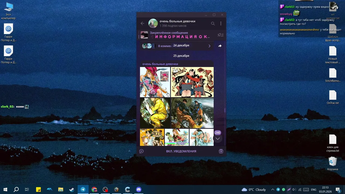Click the 24 декабря date label

181,45
